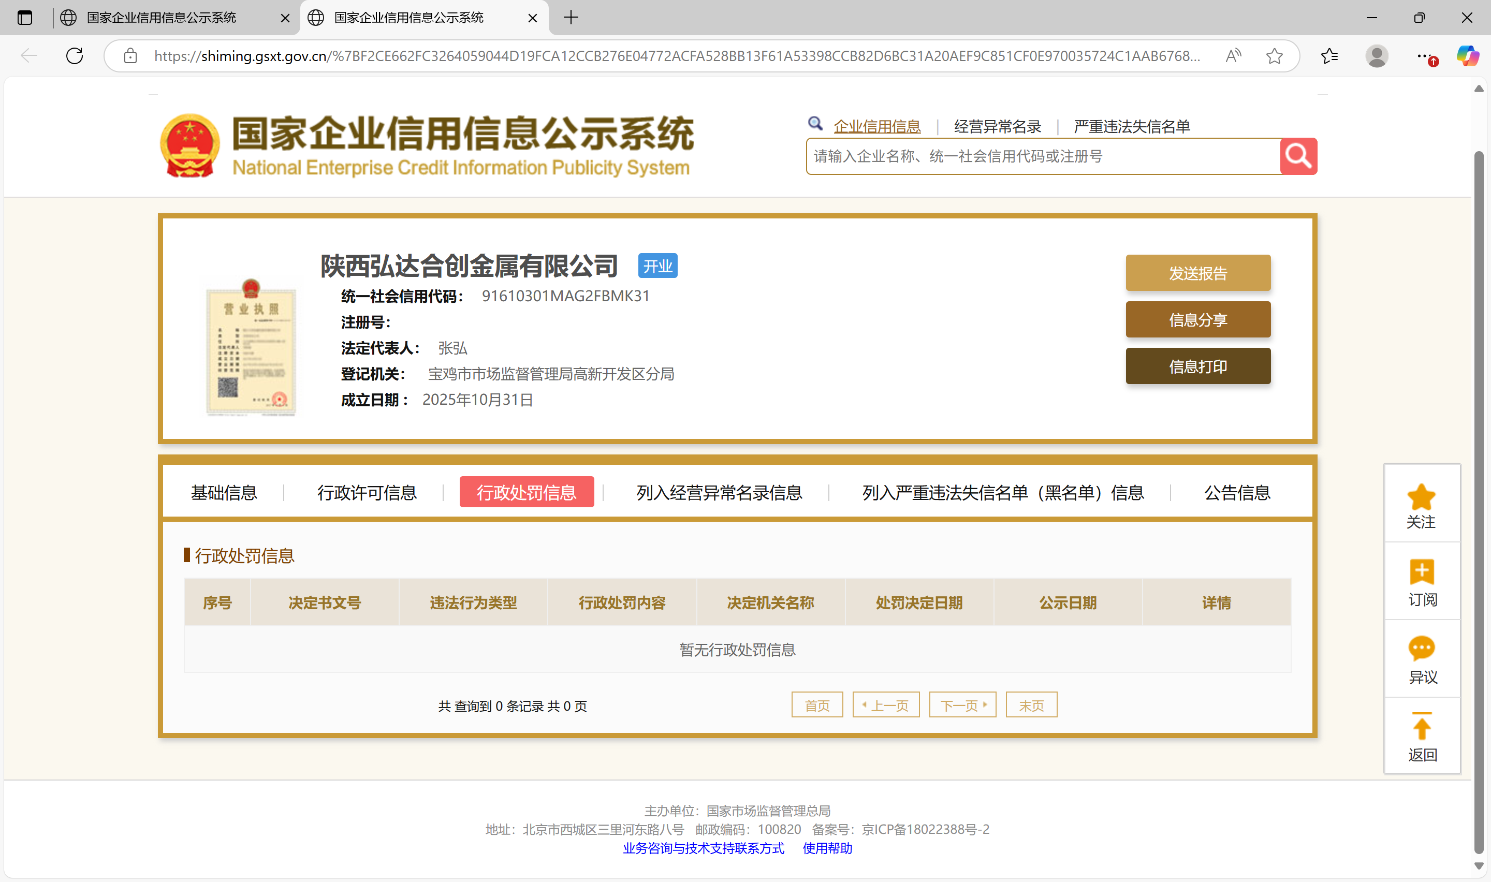Switch to 基础信息 tab
The image size is (1491, 882).
click(x=224, y=492)
